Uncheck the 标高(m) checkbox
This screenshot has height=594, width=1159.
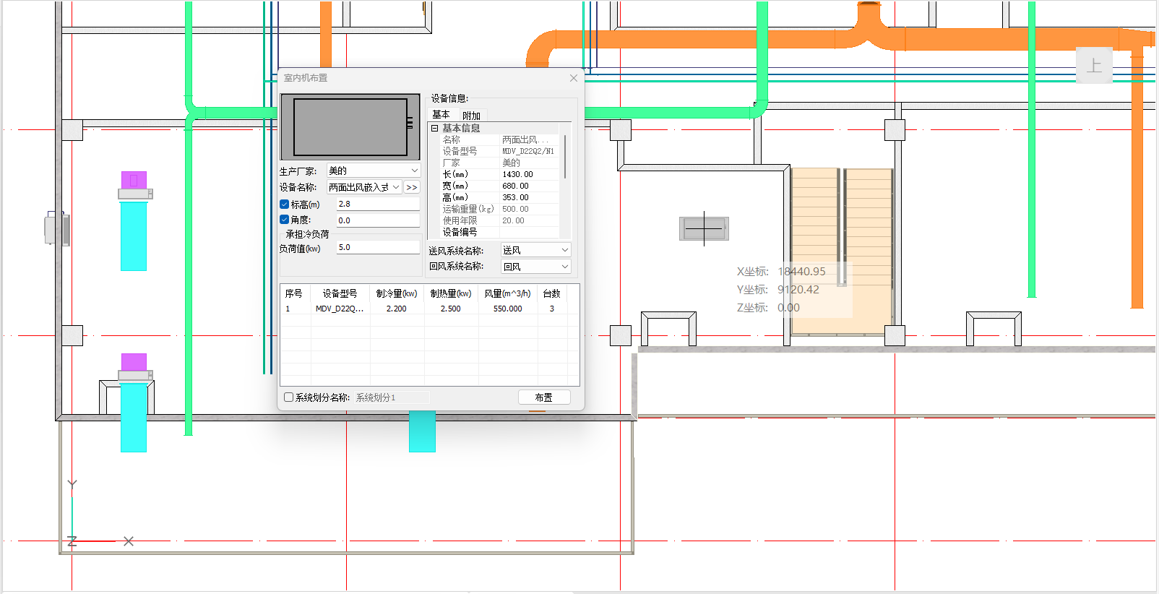[x=285, y=205]
